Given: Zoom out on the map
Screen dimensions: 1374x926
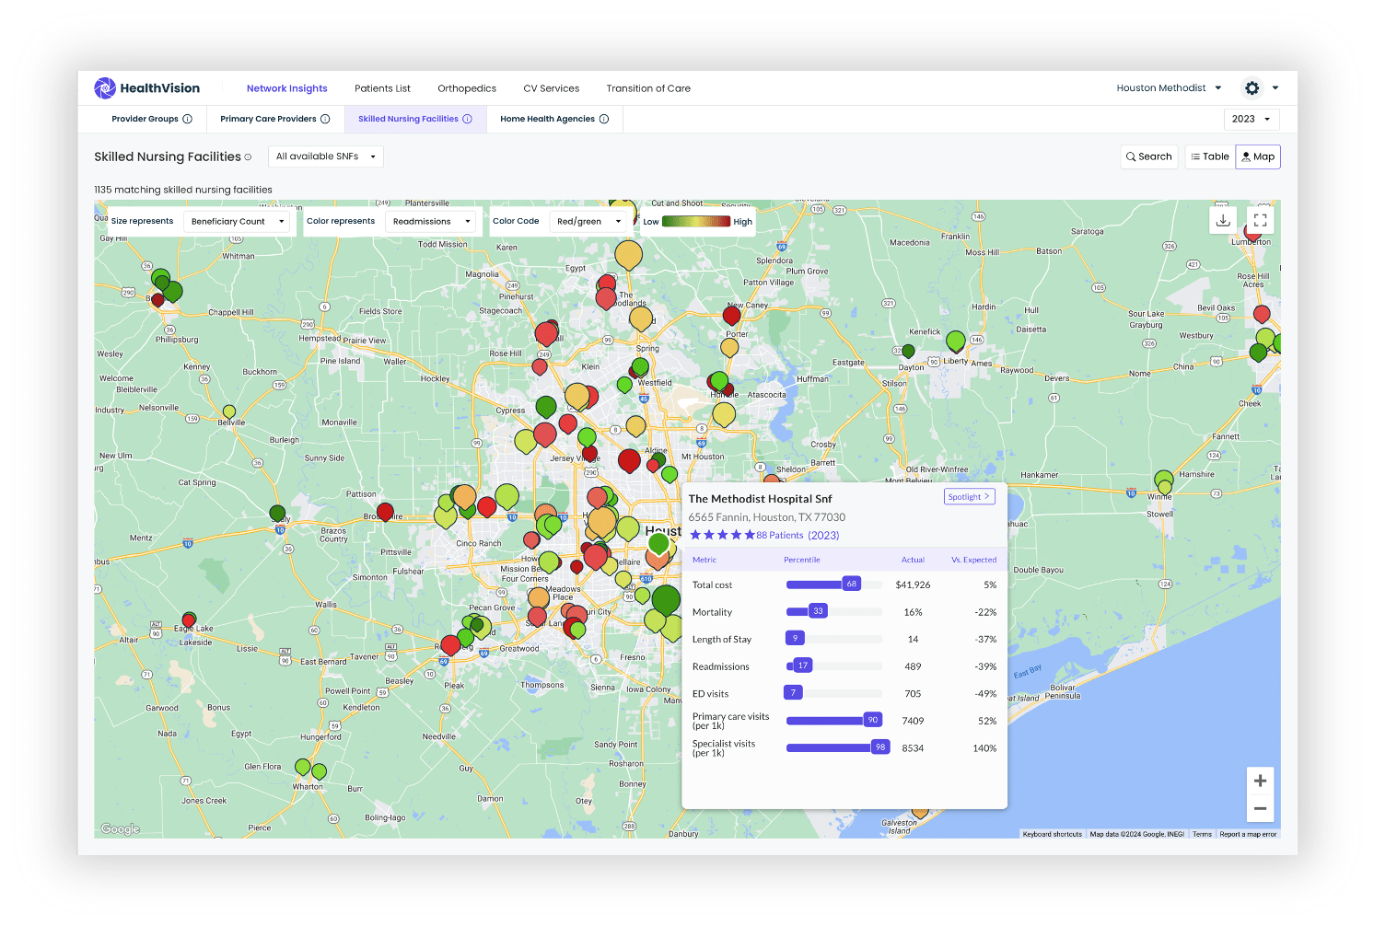Looking at the screenshot, I should [x=1260, y=809].
